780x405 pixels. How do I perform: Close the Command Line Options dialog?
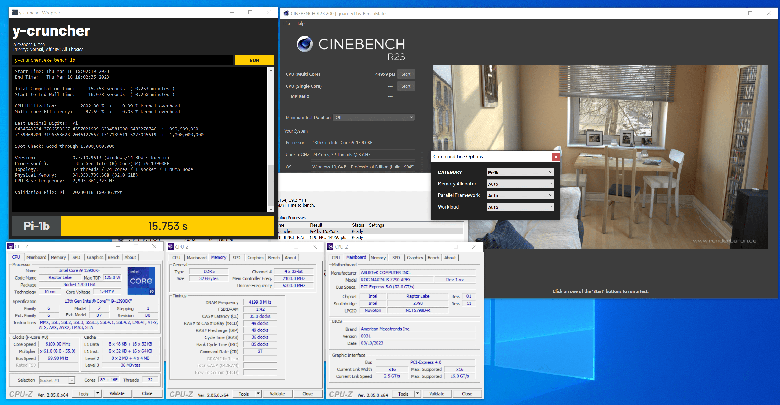pos(556,157)
